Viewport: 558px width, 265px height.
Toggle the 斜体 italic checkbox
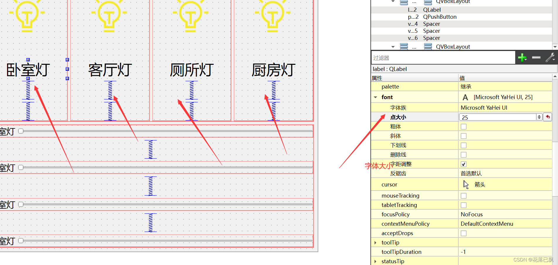point(464,136)
